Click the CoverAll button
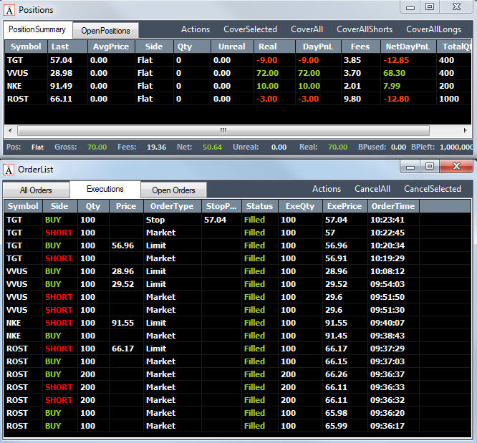The image size is (477, 443). click(307, 29)
